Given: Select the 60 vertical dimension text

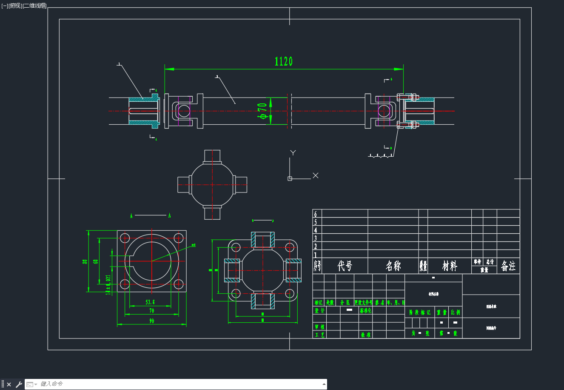Looking at the screenshot, I should click(96, 261).
